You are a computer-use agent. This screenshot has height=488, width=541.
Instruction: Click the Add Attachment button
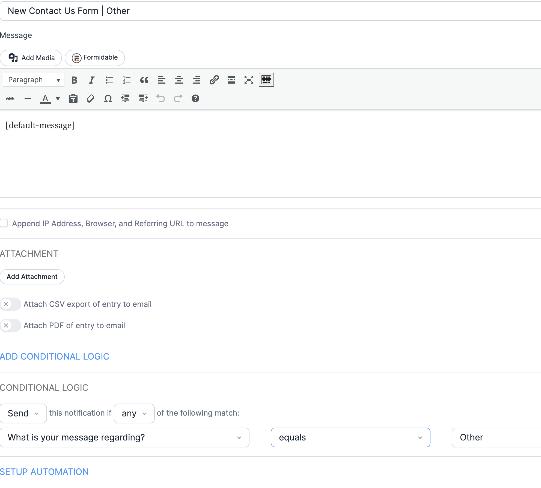32,277
